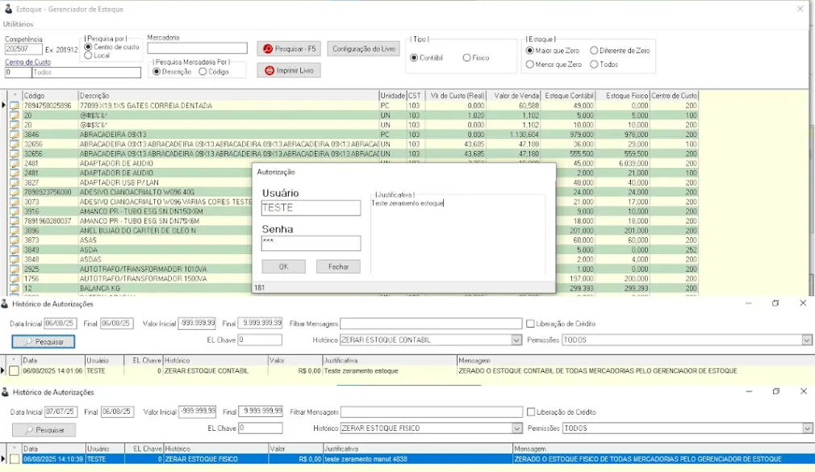Maximize the first Histórico de Autorizações window

click(775, 303)
